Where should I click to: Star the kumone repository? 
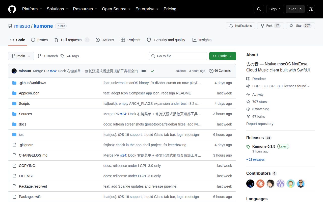(x=300, y=26)
